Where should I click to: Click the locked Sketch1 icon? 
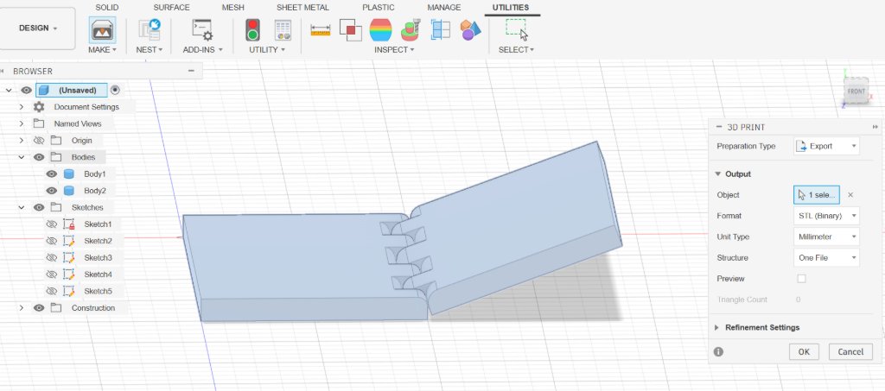(69, 224)
